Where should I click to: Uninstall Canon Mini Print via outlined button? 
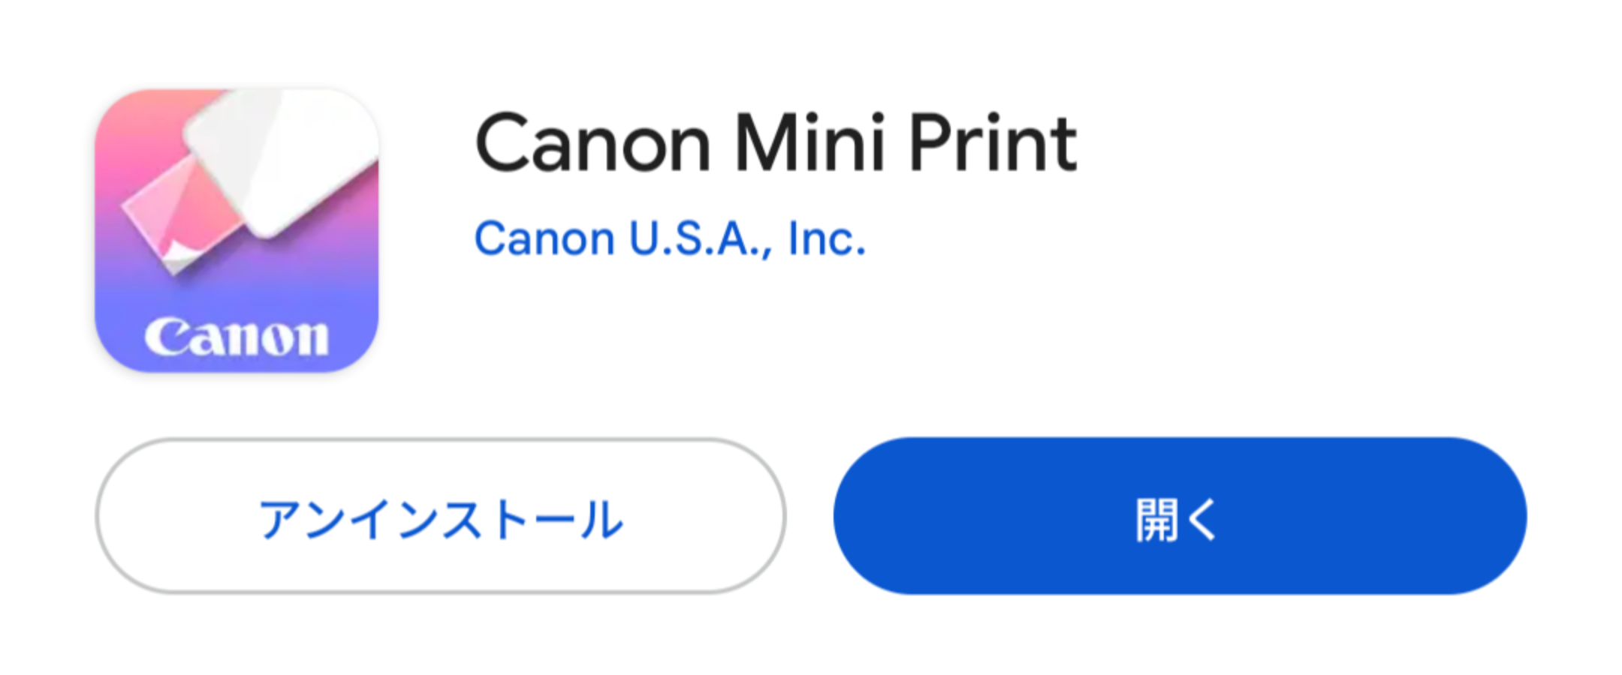point(441,516)
